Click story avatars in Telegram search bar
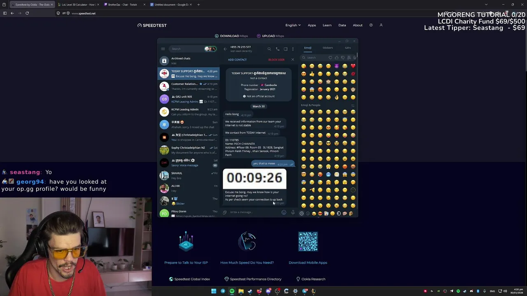Image resolution: width=527 pixels, height=296 pixels. pos(210,49)
